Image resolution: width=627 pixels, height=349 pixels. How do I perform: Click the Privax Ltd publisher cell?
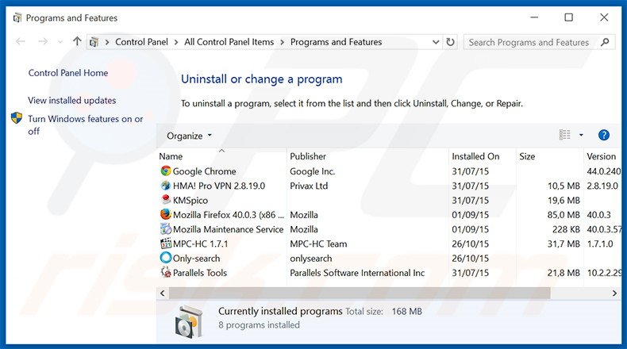(309, 186)
